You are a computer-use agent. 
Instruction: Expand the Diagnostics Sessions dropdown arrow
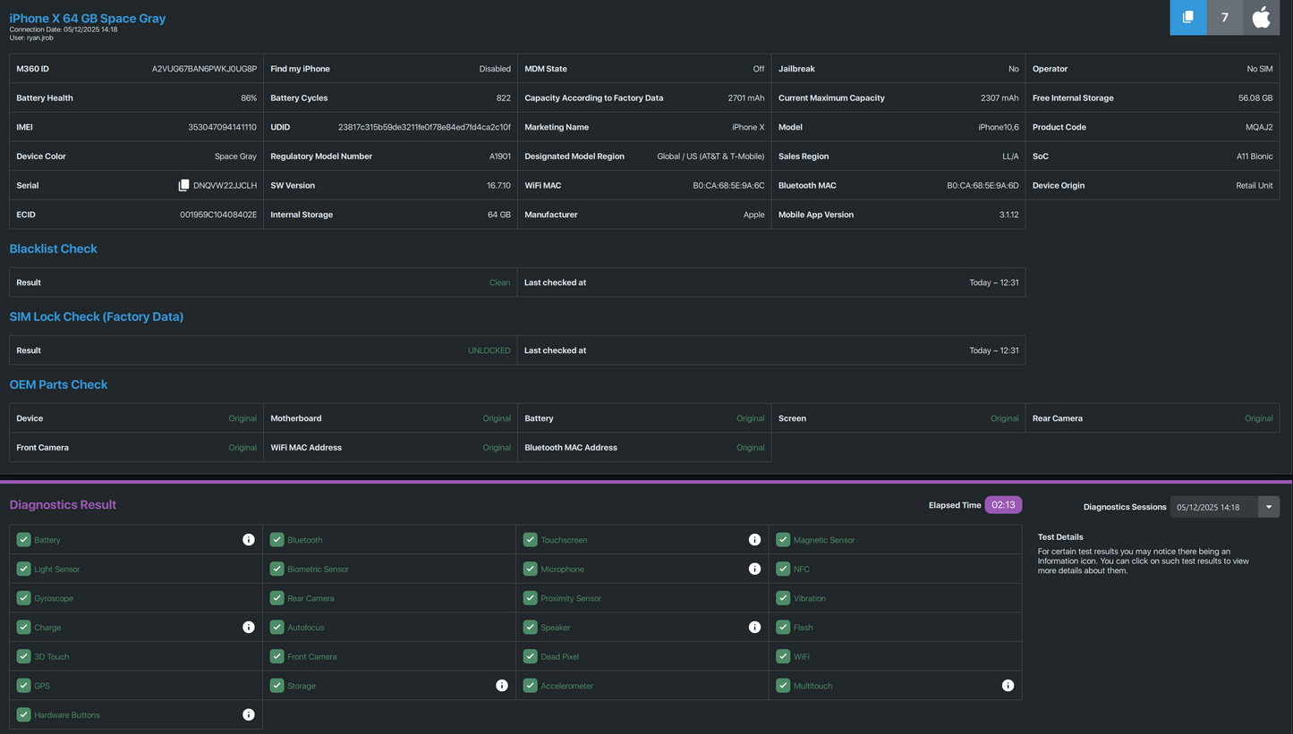(1268, 507)
